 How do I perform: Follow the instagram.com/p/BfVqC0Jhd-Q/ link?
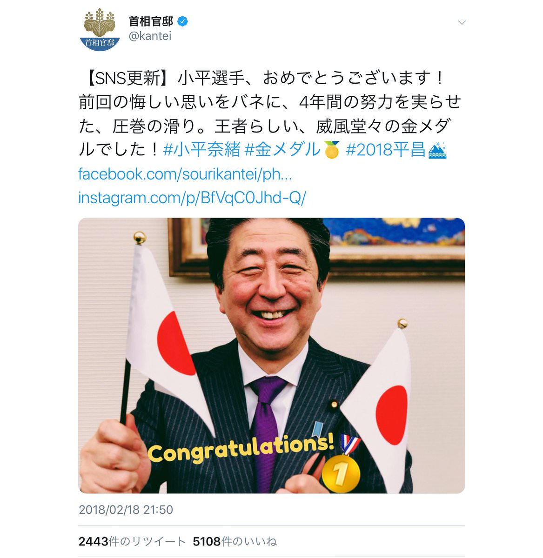pos(192,198)
